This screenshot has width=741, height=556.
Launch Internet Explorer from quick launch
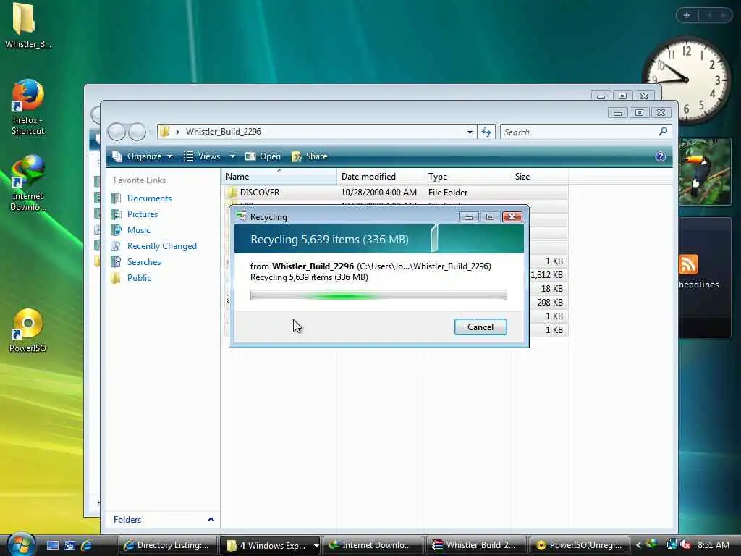pyautogui.click(x=87, y=545)
